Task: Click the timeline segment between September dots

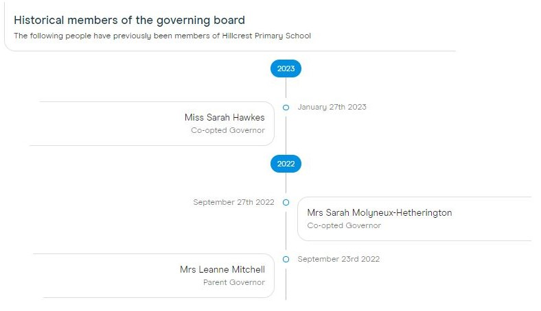Action: coord(286,231)
